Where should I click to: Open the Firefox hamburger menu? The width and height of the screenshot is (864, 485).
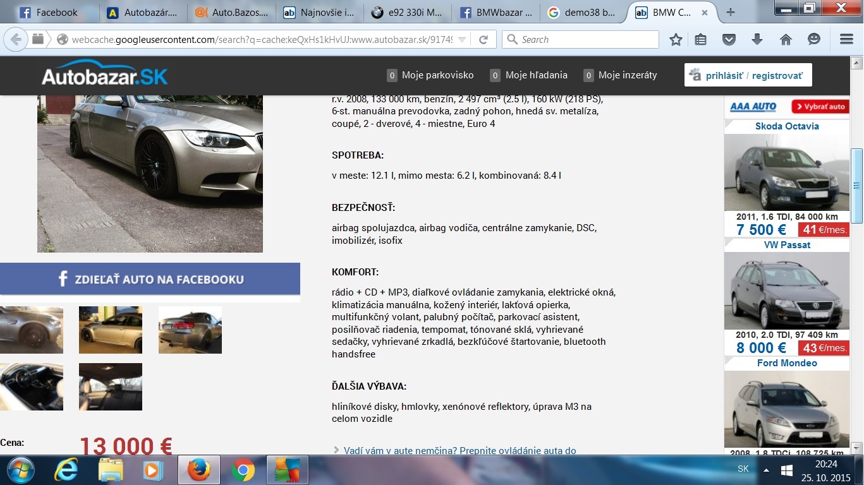pyautogui.click(x=846, y=40)
